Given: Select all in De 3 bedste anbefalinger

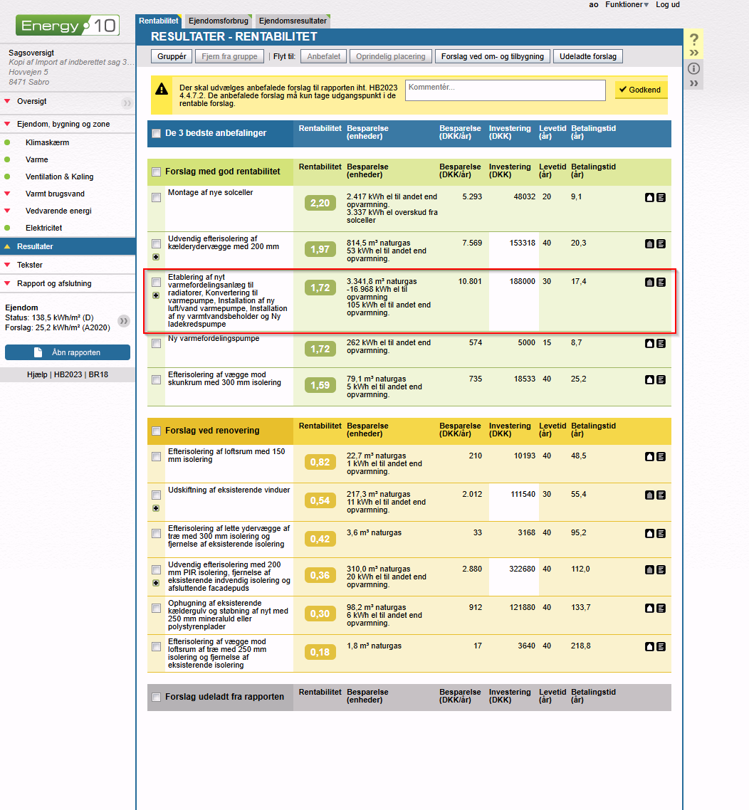Looking at the screenshot, I should 156,133.
